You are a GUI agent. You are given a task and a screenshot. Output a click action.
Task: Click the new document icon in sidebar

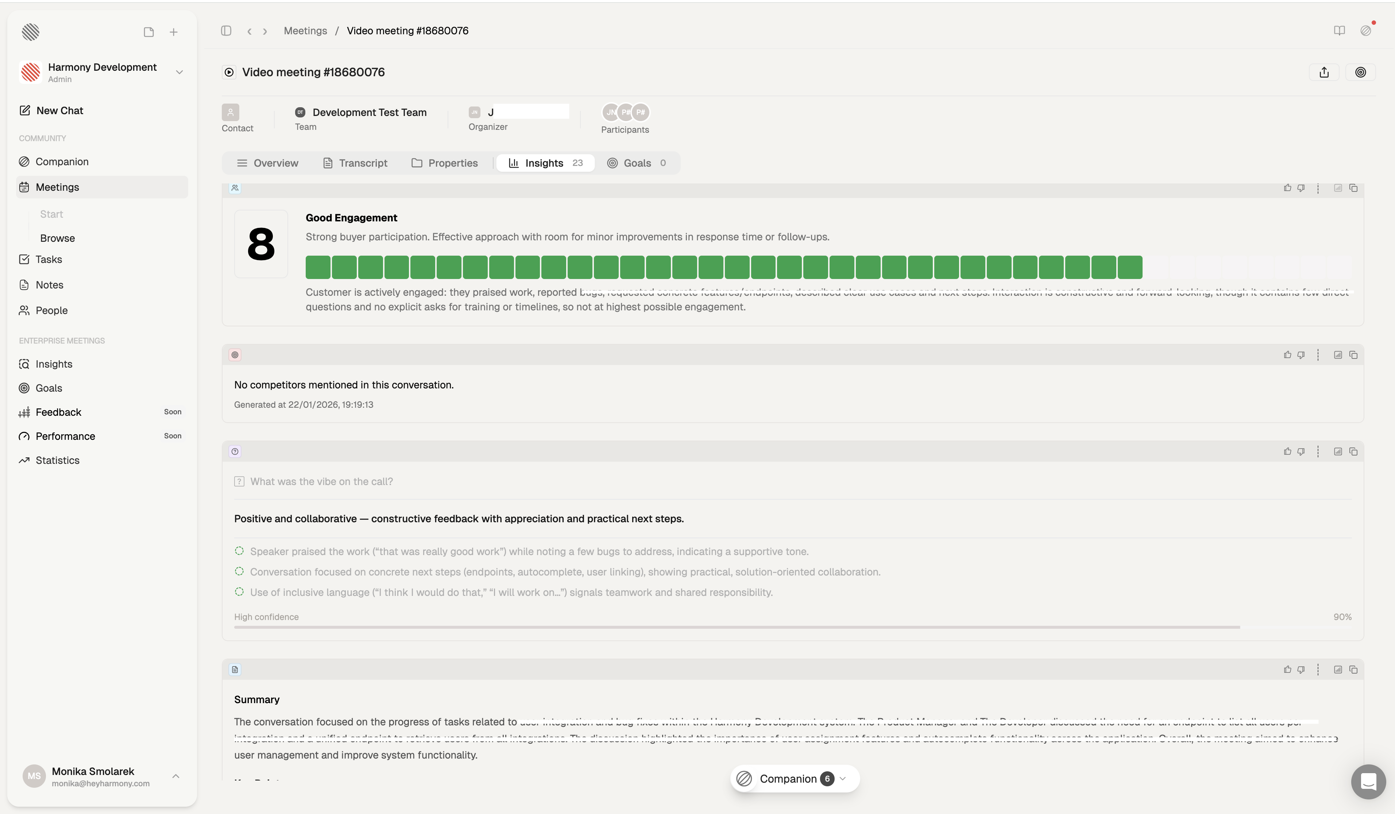point(148,32)
